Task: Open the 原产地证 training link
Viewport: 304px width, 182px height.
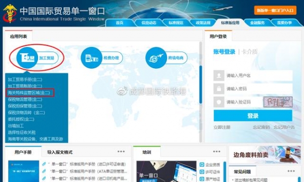Action: pyautogui.click(x=213, y=179)
